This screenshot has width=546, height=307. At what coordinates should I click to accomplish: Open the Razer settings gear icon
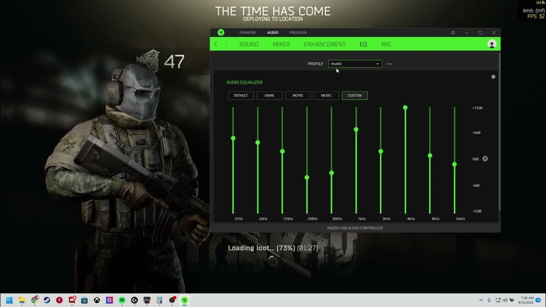[453, 33]
